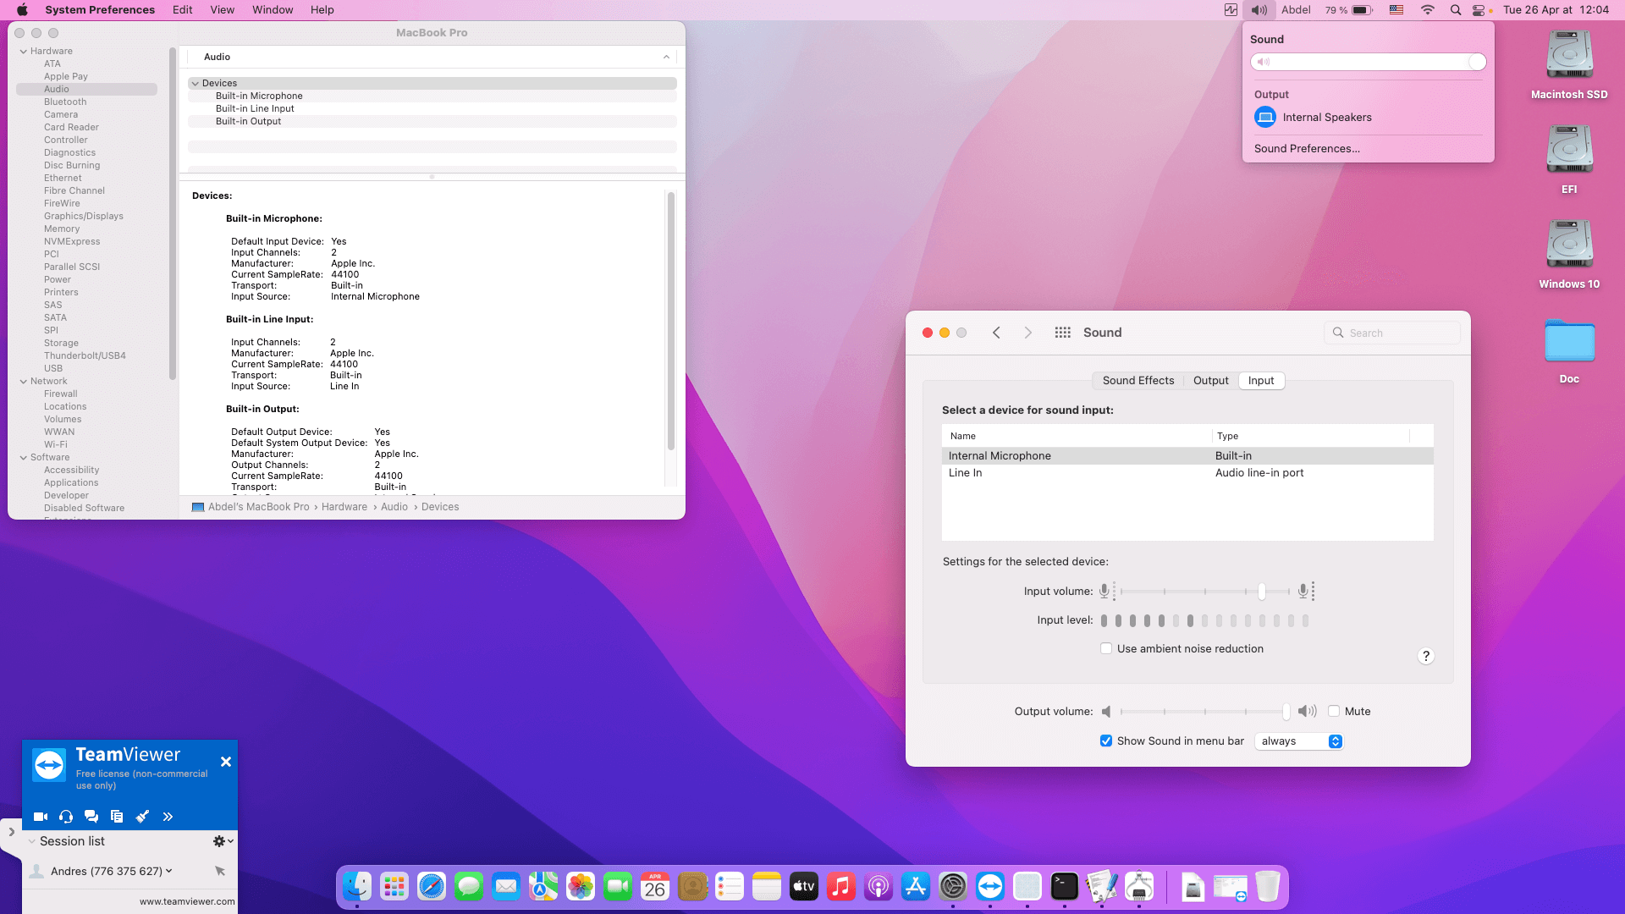The width and height of the screenshot is (1625, 914).
Task: Toggle the Mute checkbox
Action: pos(1334,712)
